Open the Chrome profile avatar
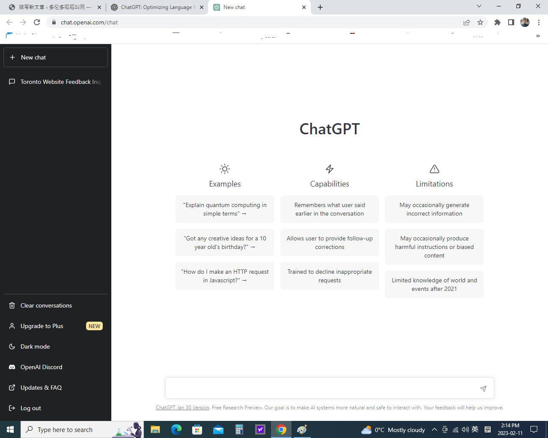Screen dimensions: 548x438 (525, 22)
